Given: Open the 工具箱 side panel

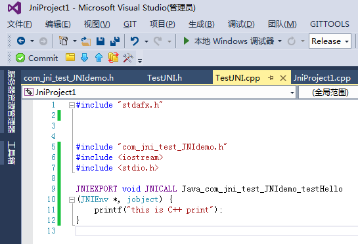Looking at the screenshot, I should click(11, 153).
